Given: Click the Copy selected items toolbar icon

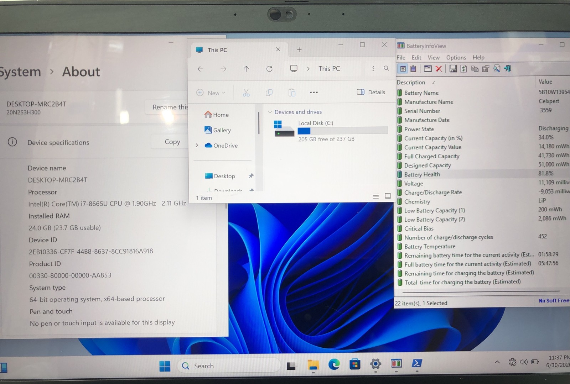Looking at the screenshot, I should (x=475, y=69).
